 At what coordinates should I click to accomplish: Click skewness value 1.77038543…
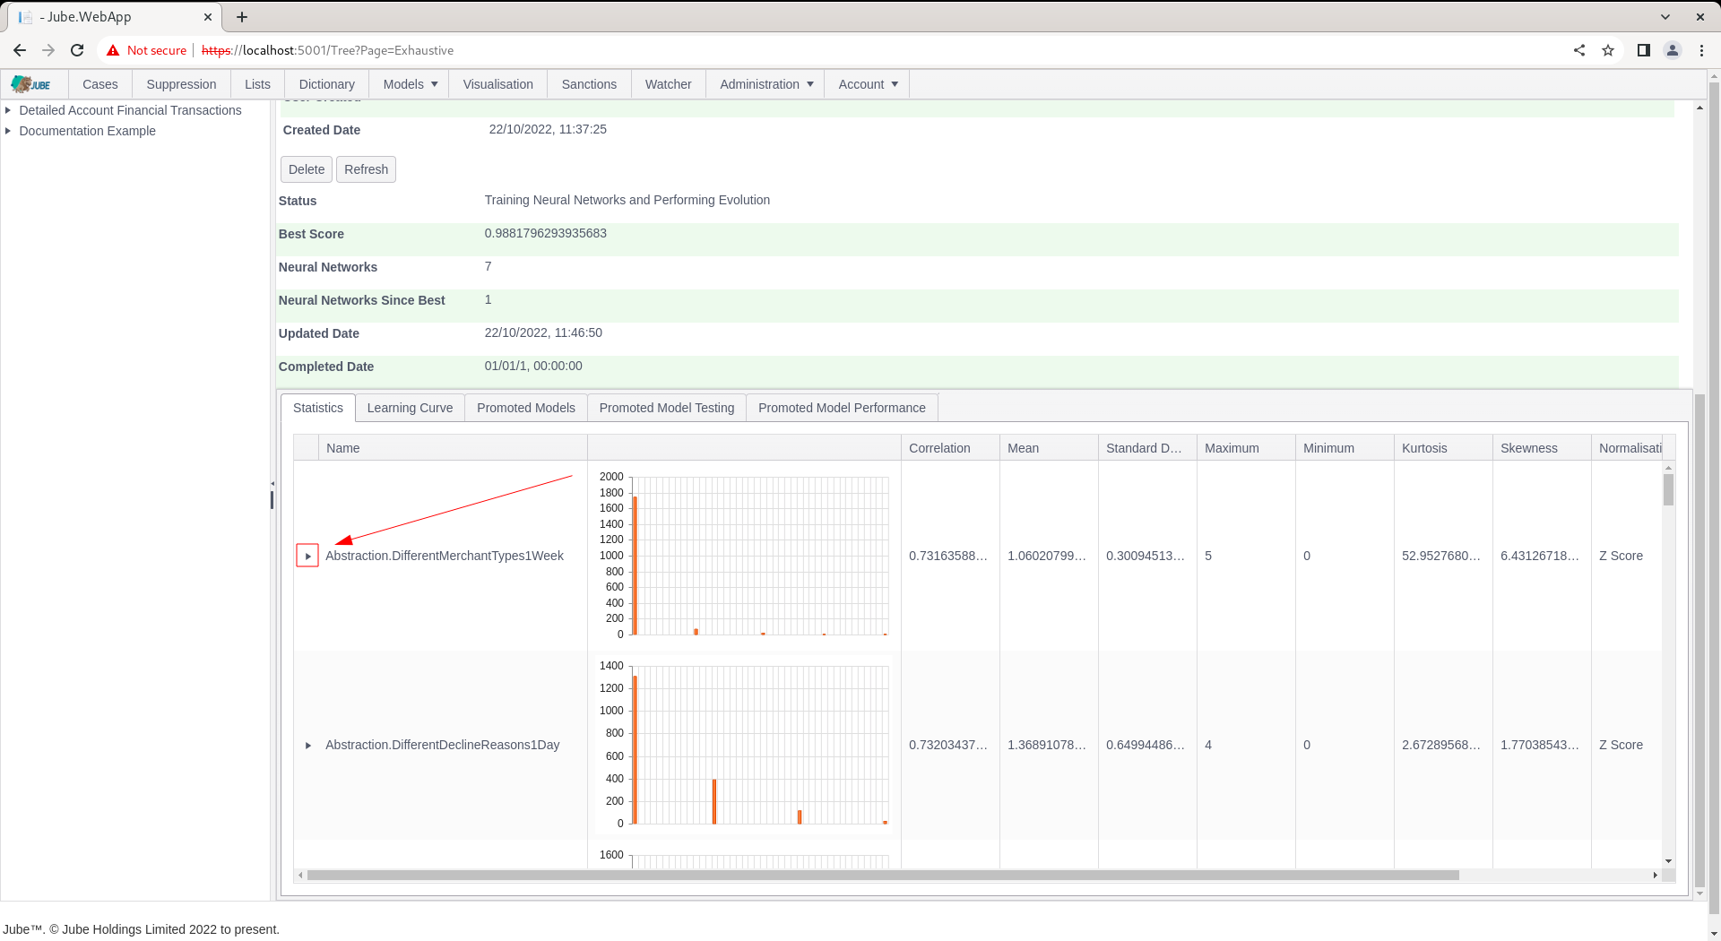click(x=1540, y=745)
